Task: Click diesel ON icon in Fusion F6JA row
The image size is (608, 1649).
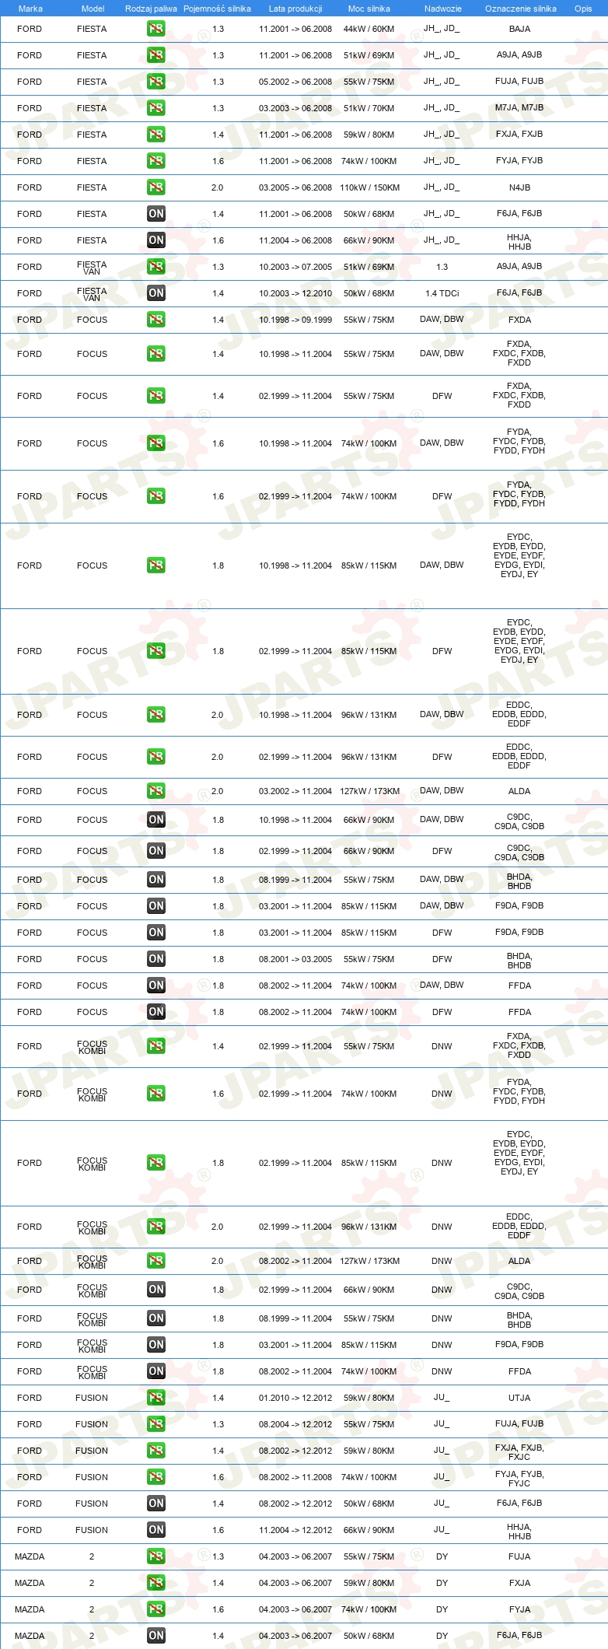Action: pyautogui.click(x=155, y=1504)
